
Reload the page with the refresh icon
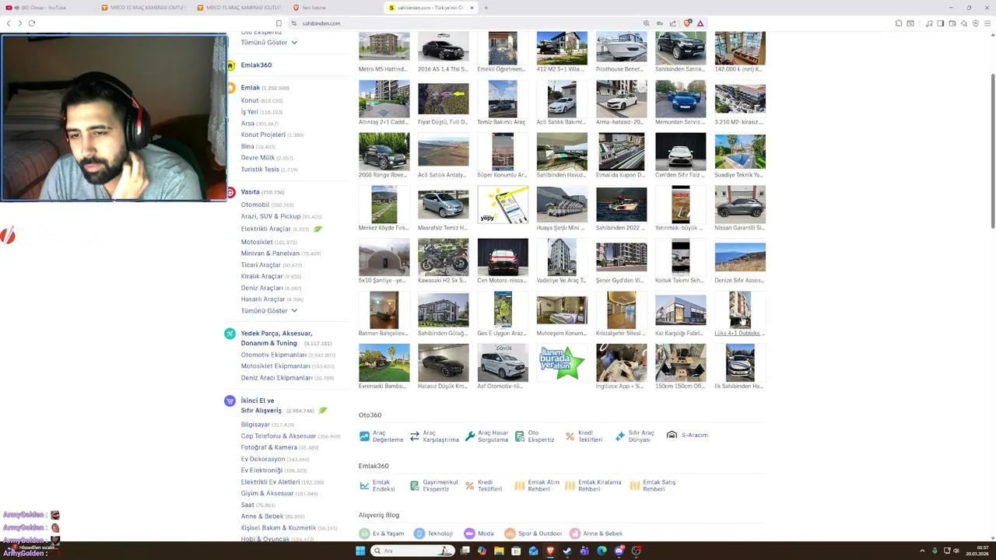tap(32, 23)
